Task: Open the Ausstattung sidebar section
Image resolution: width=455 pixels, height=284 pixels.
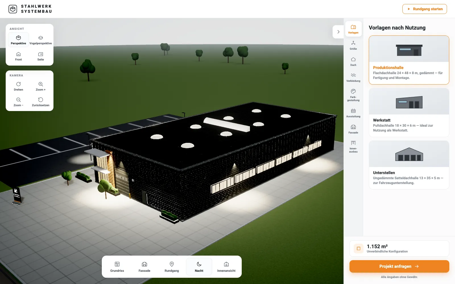Action: pos(353,113)
